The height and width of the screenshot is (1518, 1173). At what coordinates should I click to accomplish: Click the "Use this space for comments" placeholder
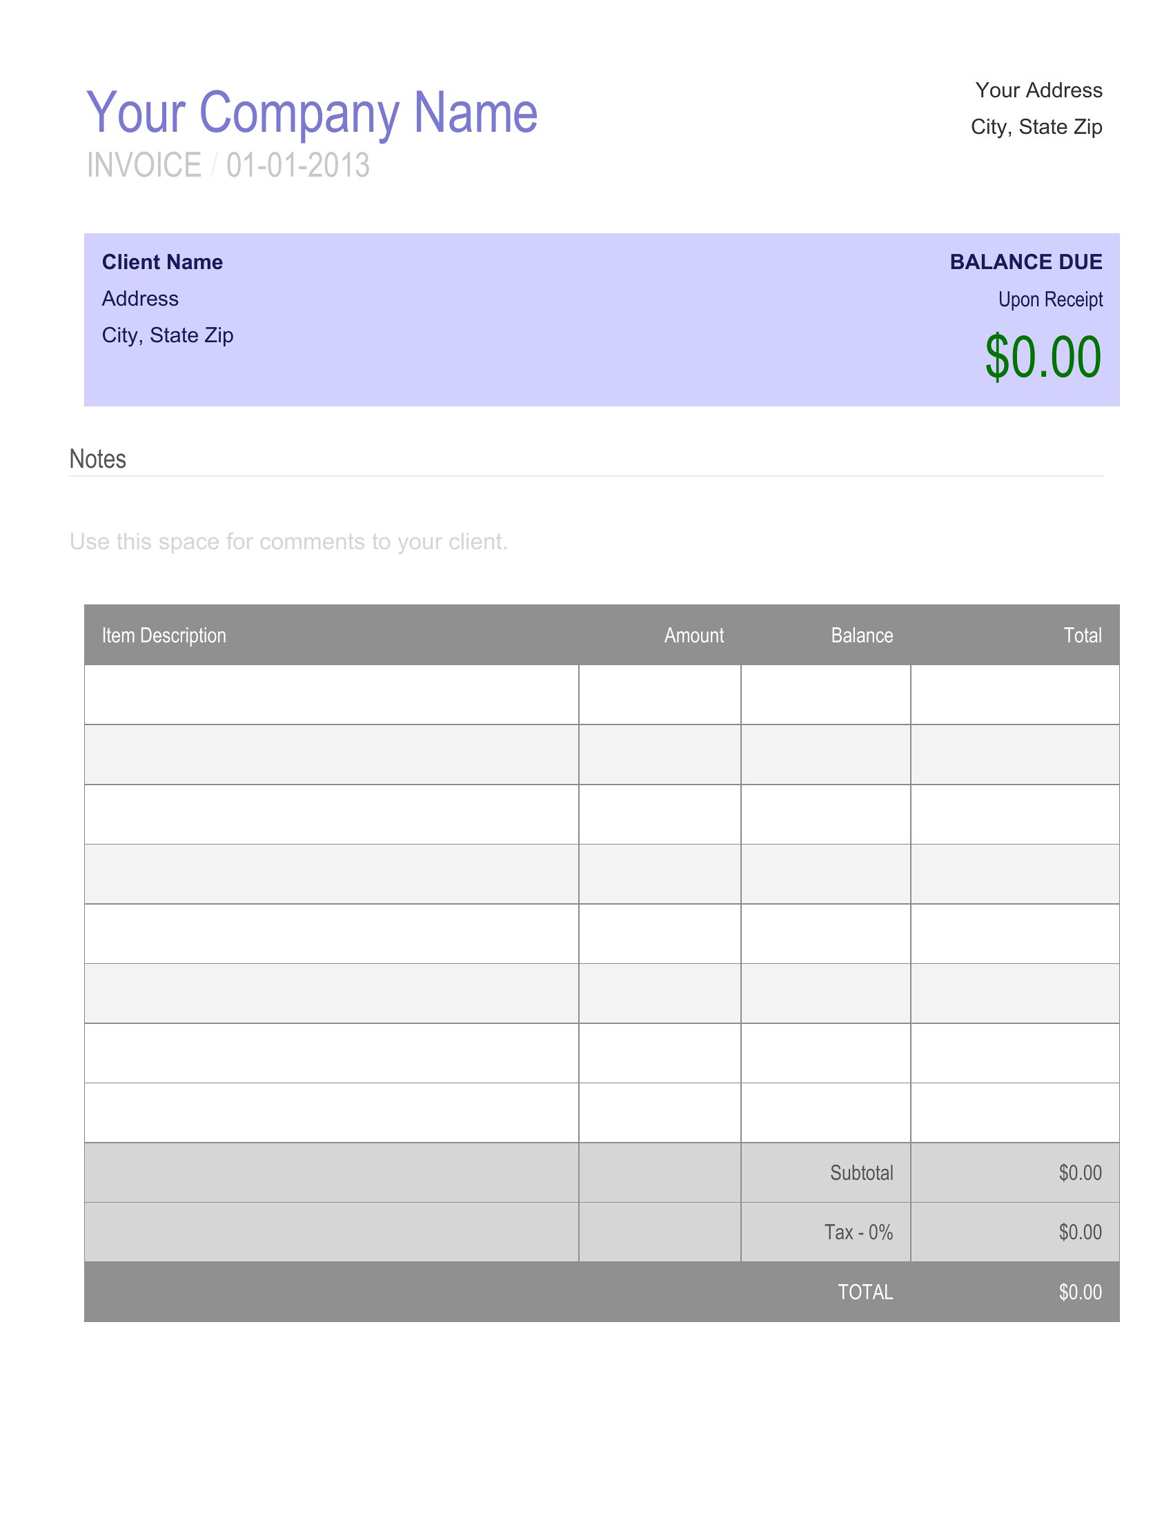(x=288, y=542)
